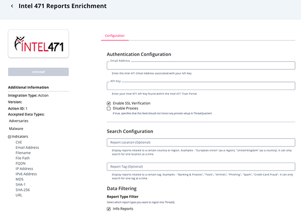Select File Path under Indicators
This screenshot has height=213, width=301.
[x=23, y=158]
